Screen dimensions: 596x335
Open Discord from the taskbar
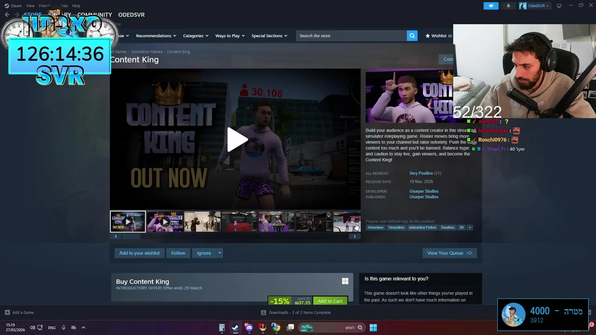(x=249, y=328)
